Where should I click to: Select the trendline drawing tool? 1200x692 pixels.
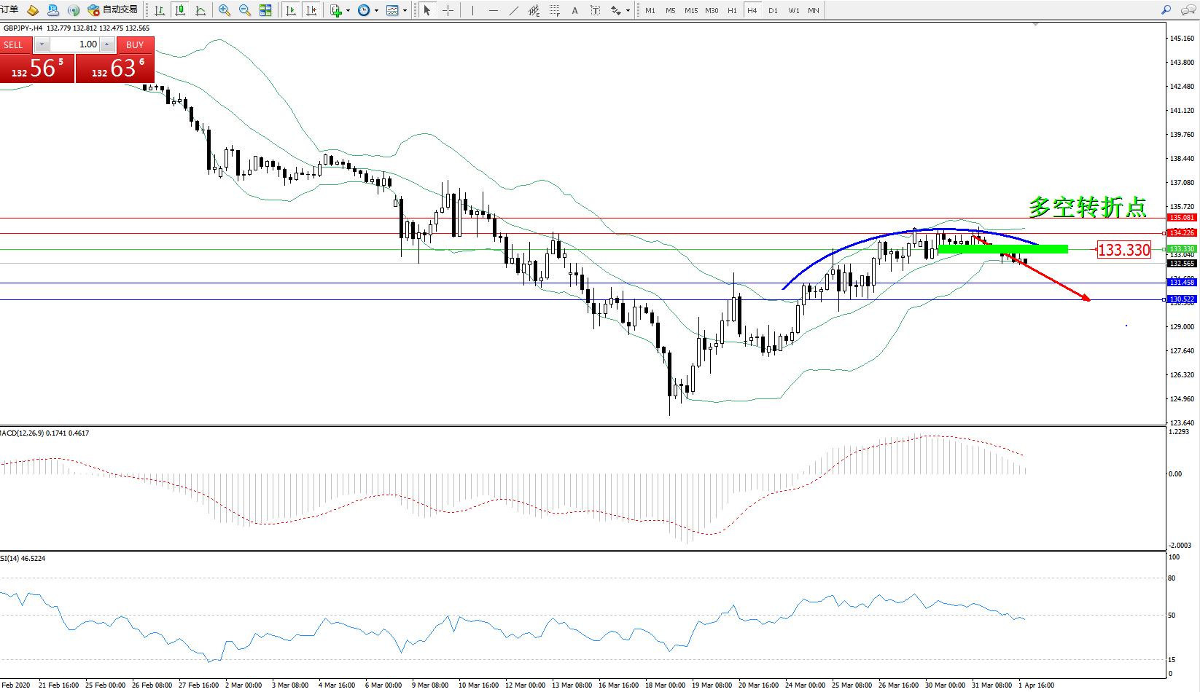(x=514, y=10)
